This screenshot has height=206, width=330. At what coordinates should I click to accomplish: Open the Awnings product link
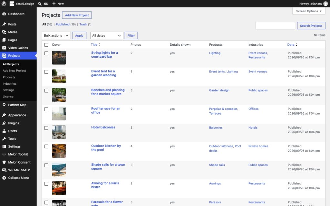(215, 183)
